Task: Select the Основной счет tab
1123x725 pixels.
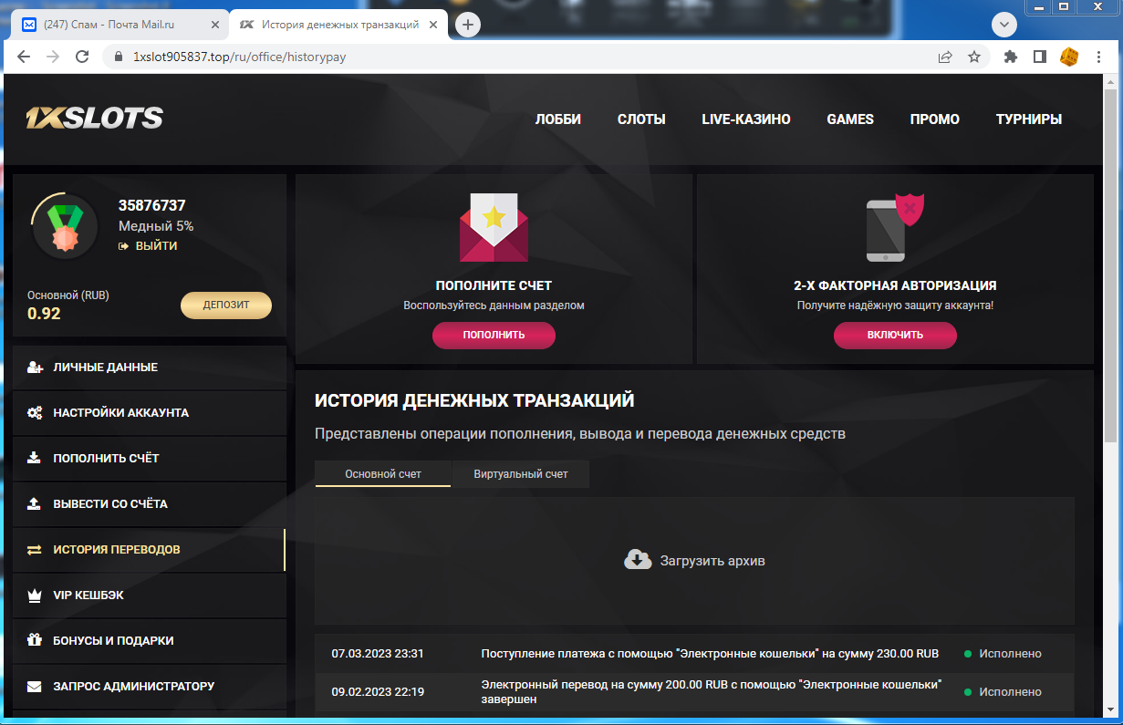Action: click(383, 474)
